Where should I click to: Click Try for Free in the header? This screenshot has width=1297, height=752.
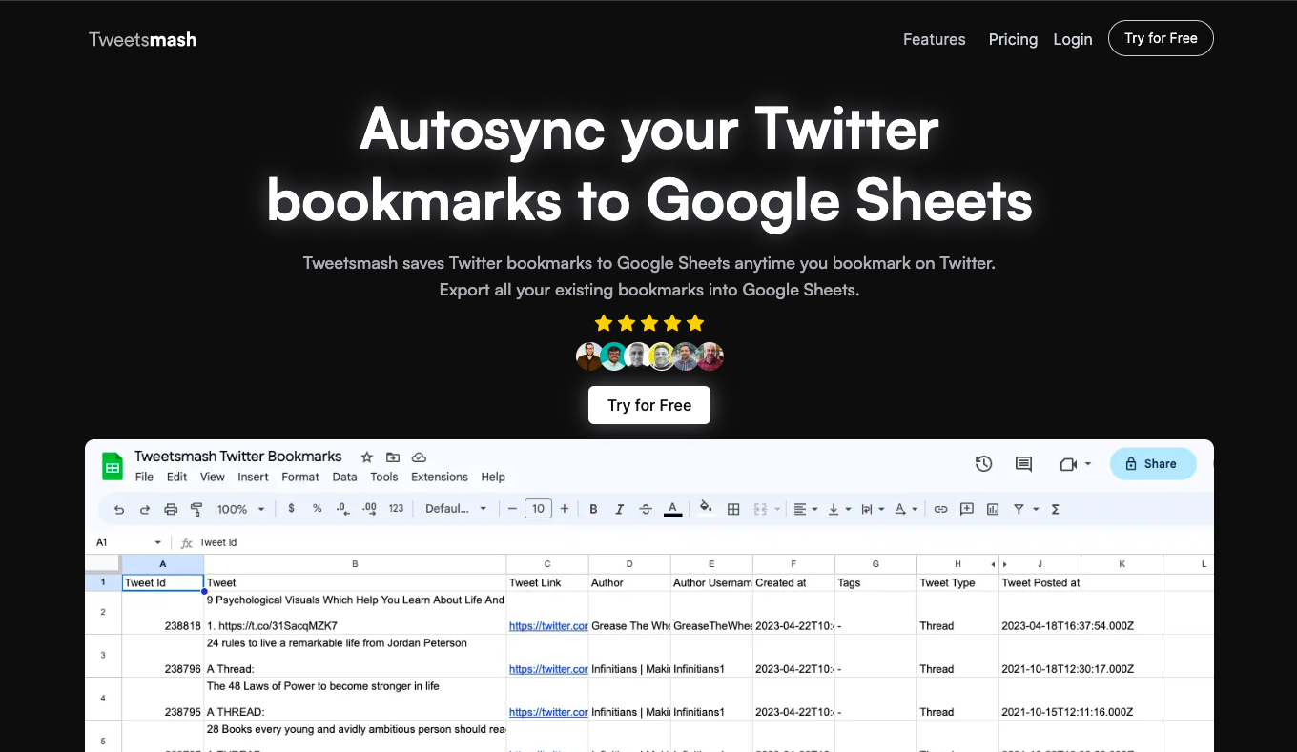[x=1161, y=38]
